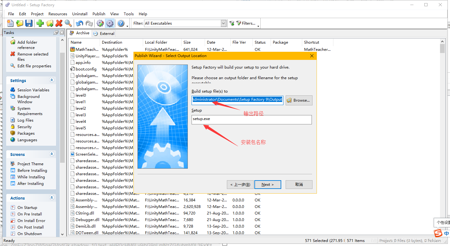The height and width of the screenshot is (246, 450).
Task: Redo action with the gray arrow icon
Action: (89, 23)
